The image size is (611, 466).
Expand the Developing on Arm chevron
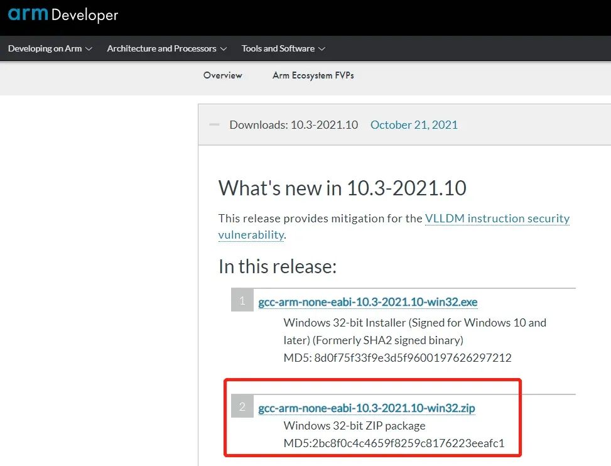89,49
